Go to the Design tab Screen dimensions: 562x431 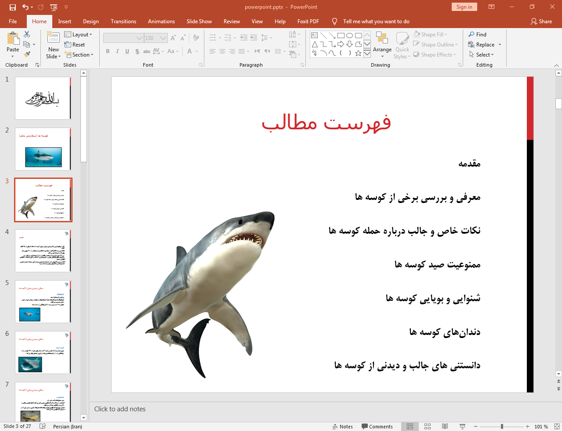coord(91,21)
